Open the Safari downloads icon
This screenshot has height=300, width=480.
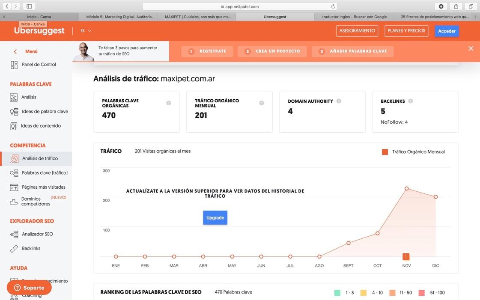point(441,6)
